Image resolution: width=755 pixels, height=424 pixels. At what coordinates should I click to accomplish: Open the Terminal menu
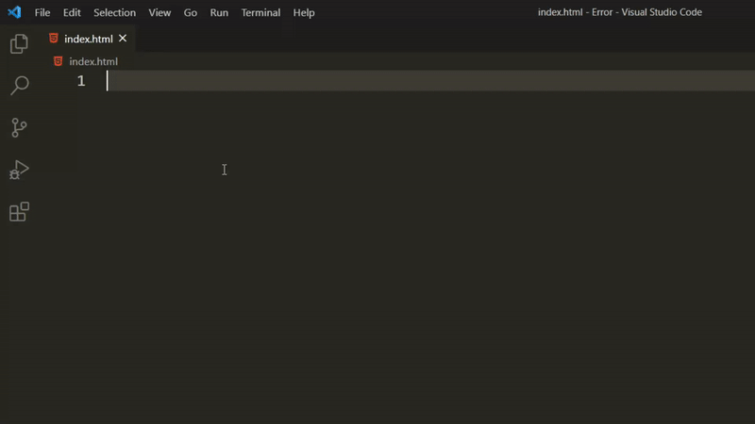(260, 12)
